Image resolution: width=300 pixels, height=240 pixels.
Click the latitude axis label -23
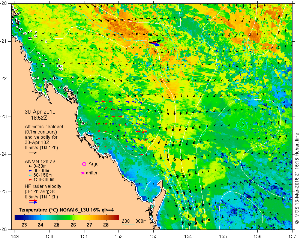click(x=3, y=117)
